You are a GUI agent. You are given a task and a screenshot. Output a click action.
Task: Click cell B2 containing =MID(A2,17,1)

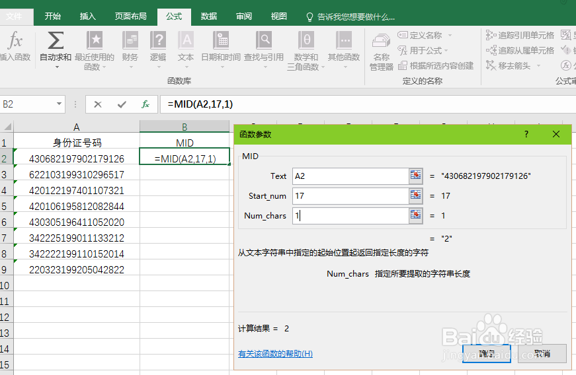[185, 158]
